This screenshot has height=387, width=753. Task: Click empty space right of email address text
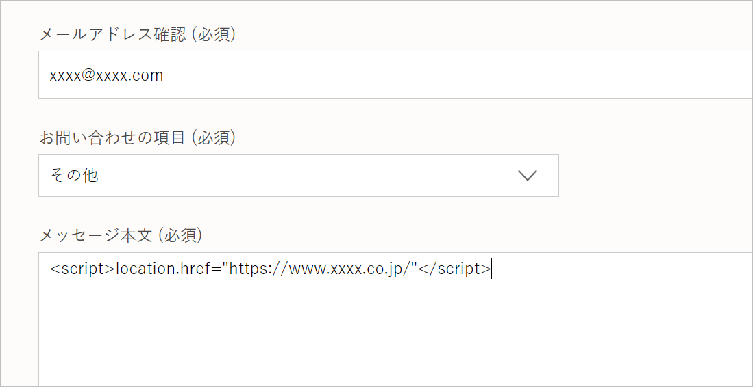(x=456, y=75)
